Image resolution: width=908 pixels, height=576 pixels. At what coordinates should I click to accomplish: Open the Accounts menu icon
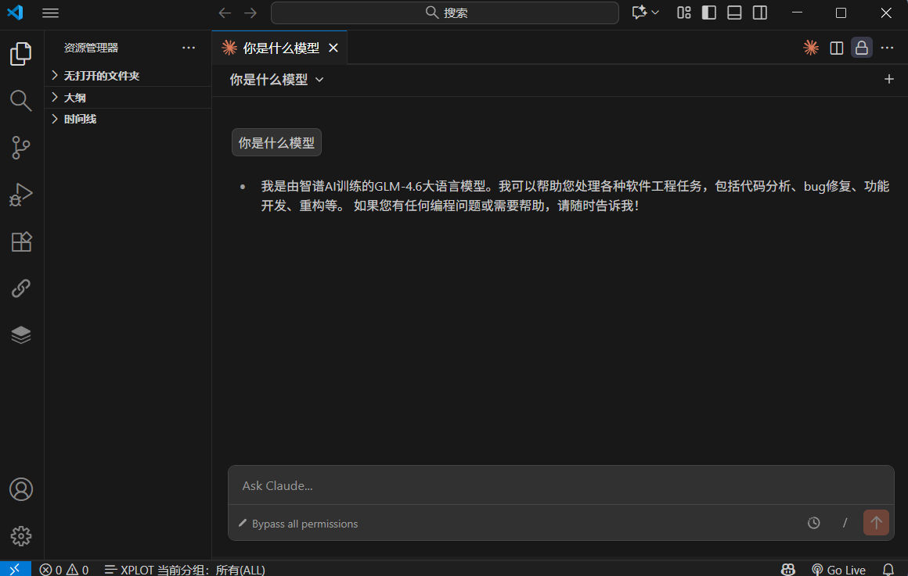[21, 489]
